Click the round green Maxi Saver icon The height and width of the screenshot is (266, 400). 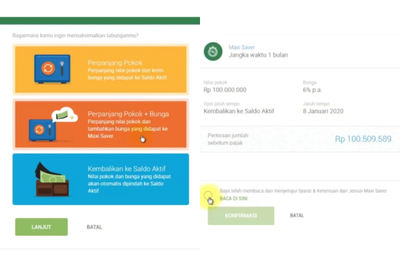pyautogui.click(x=213, y=52)
